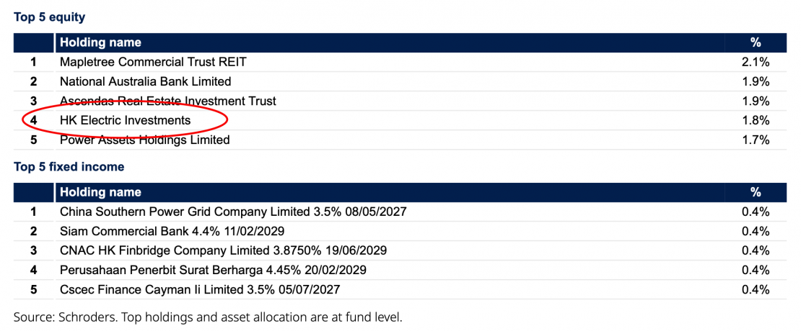Image resolution: width=801 pixels, height=331 pixels.
Task: Select CNAC HK Finbridge Company bond
Action: (x=223, y=250)
